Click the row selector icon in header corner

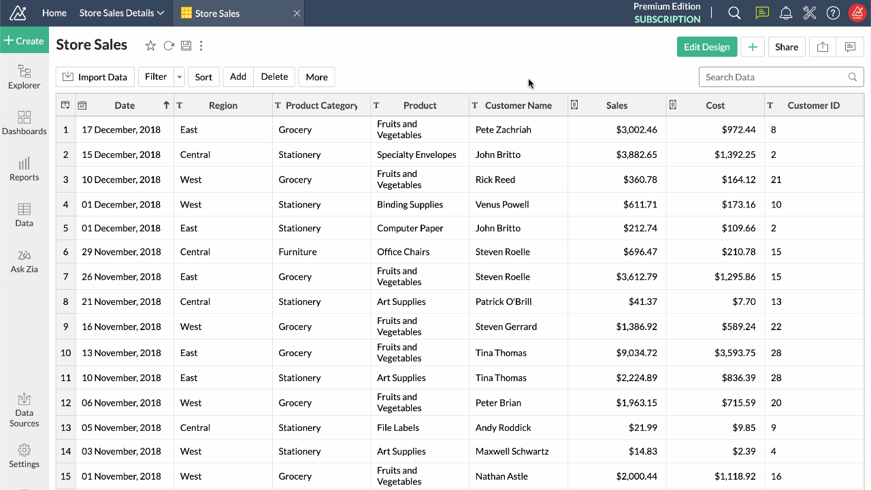tap(65, 105)
